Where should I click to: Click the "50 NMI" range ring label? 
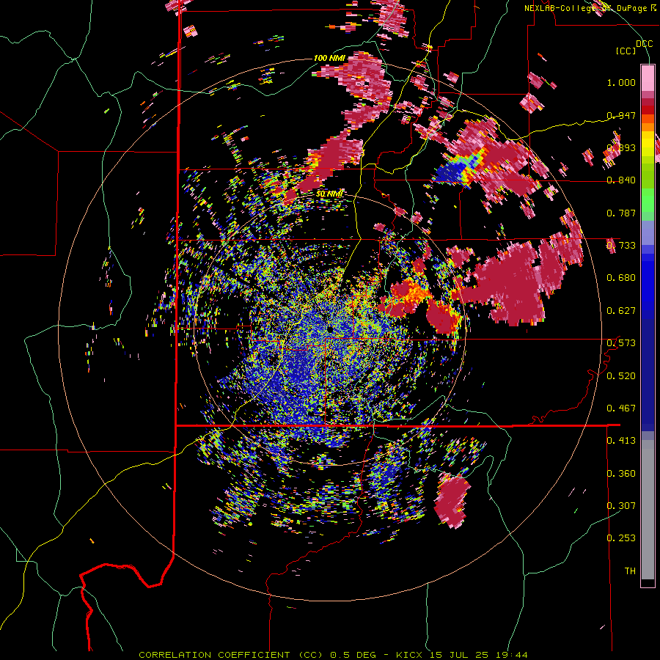329,194
